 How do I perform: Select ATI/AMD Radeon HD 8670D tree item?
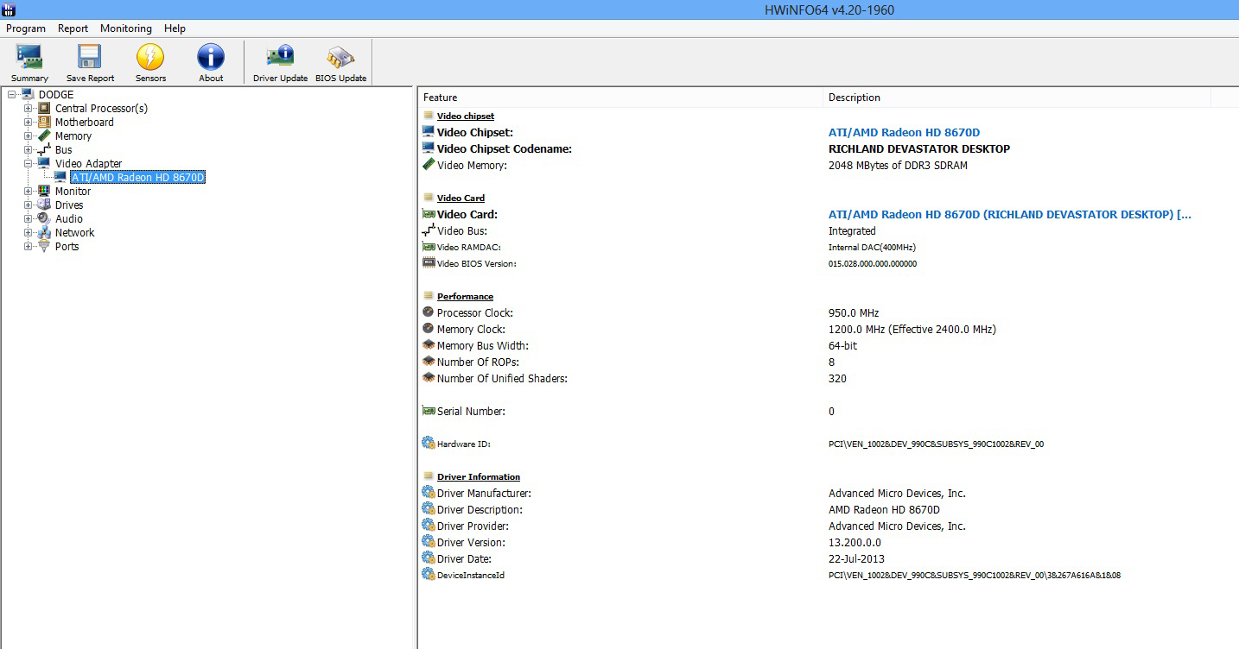(137, 177)
